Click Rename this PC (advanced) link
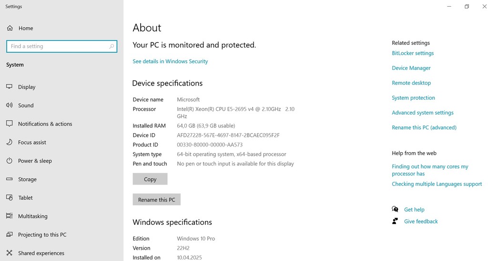Viewport: 488px width, 261px height. point(424,127)
